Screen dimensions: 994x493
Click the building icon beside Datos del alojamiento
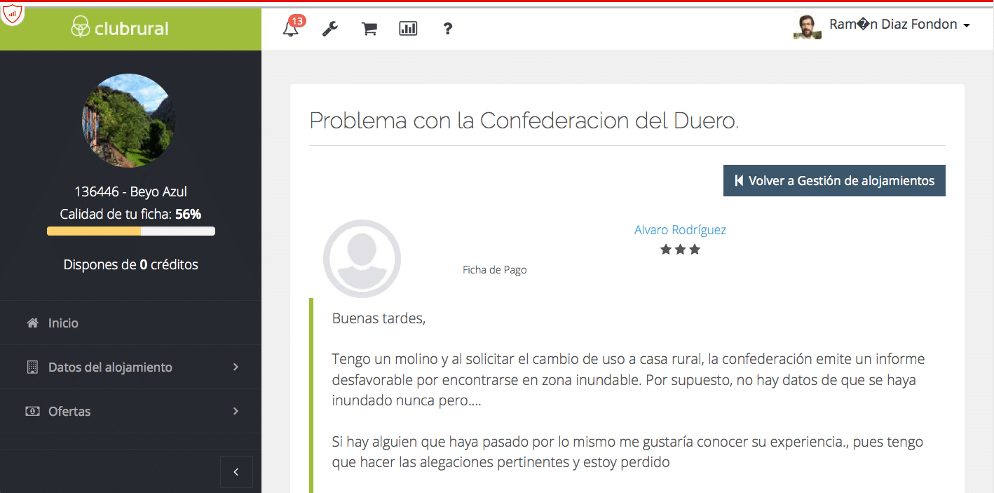point(32,367)
